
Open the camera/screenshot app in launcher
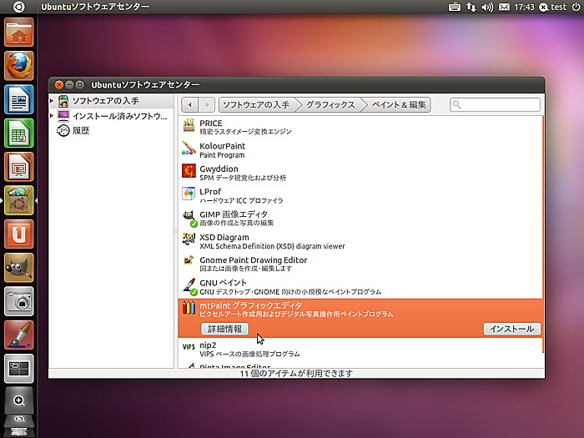click(x=19, y=301)
